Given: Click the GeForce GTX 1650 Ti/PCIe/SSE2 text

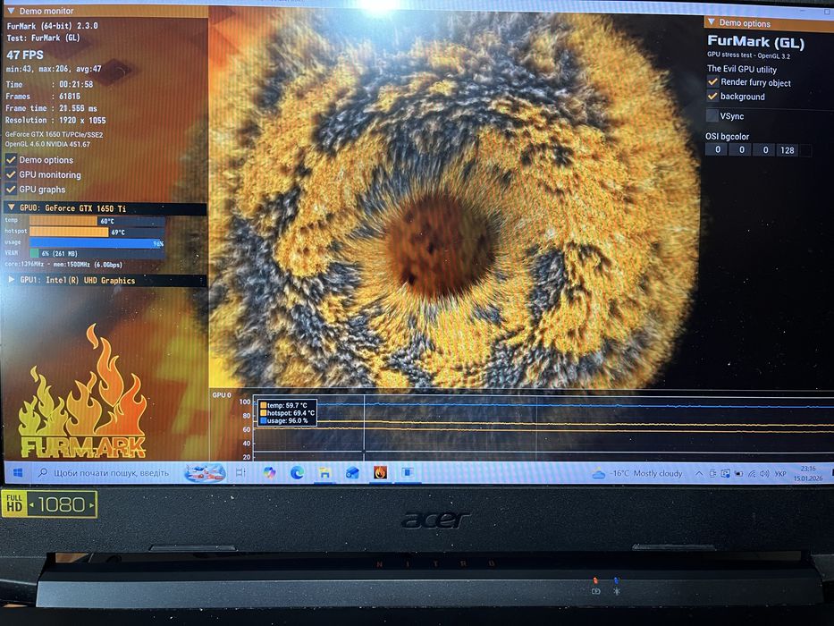Looking at the screenshot, I should tap(55, 135).
